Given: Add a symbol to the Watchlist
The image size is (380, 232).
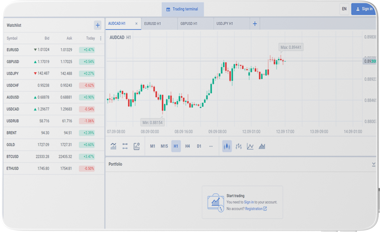Looking at the screenshot, I should [x=98, y=25].
